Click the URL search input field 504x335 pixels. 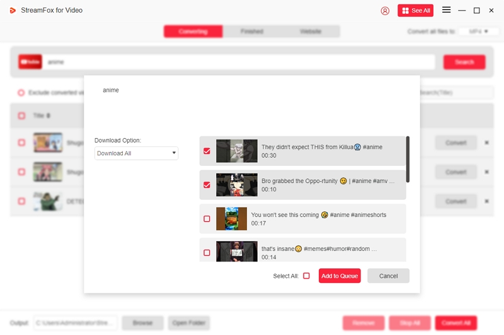[x=239, y=62]
